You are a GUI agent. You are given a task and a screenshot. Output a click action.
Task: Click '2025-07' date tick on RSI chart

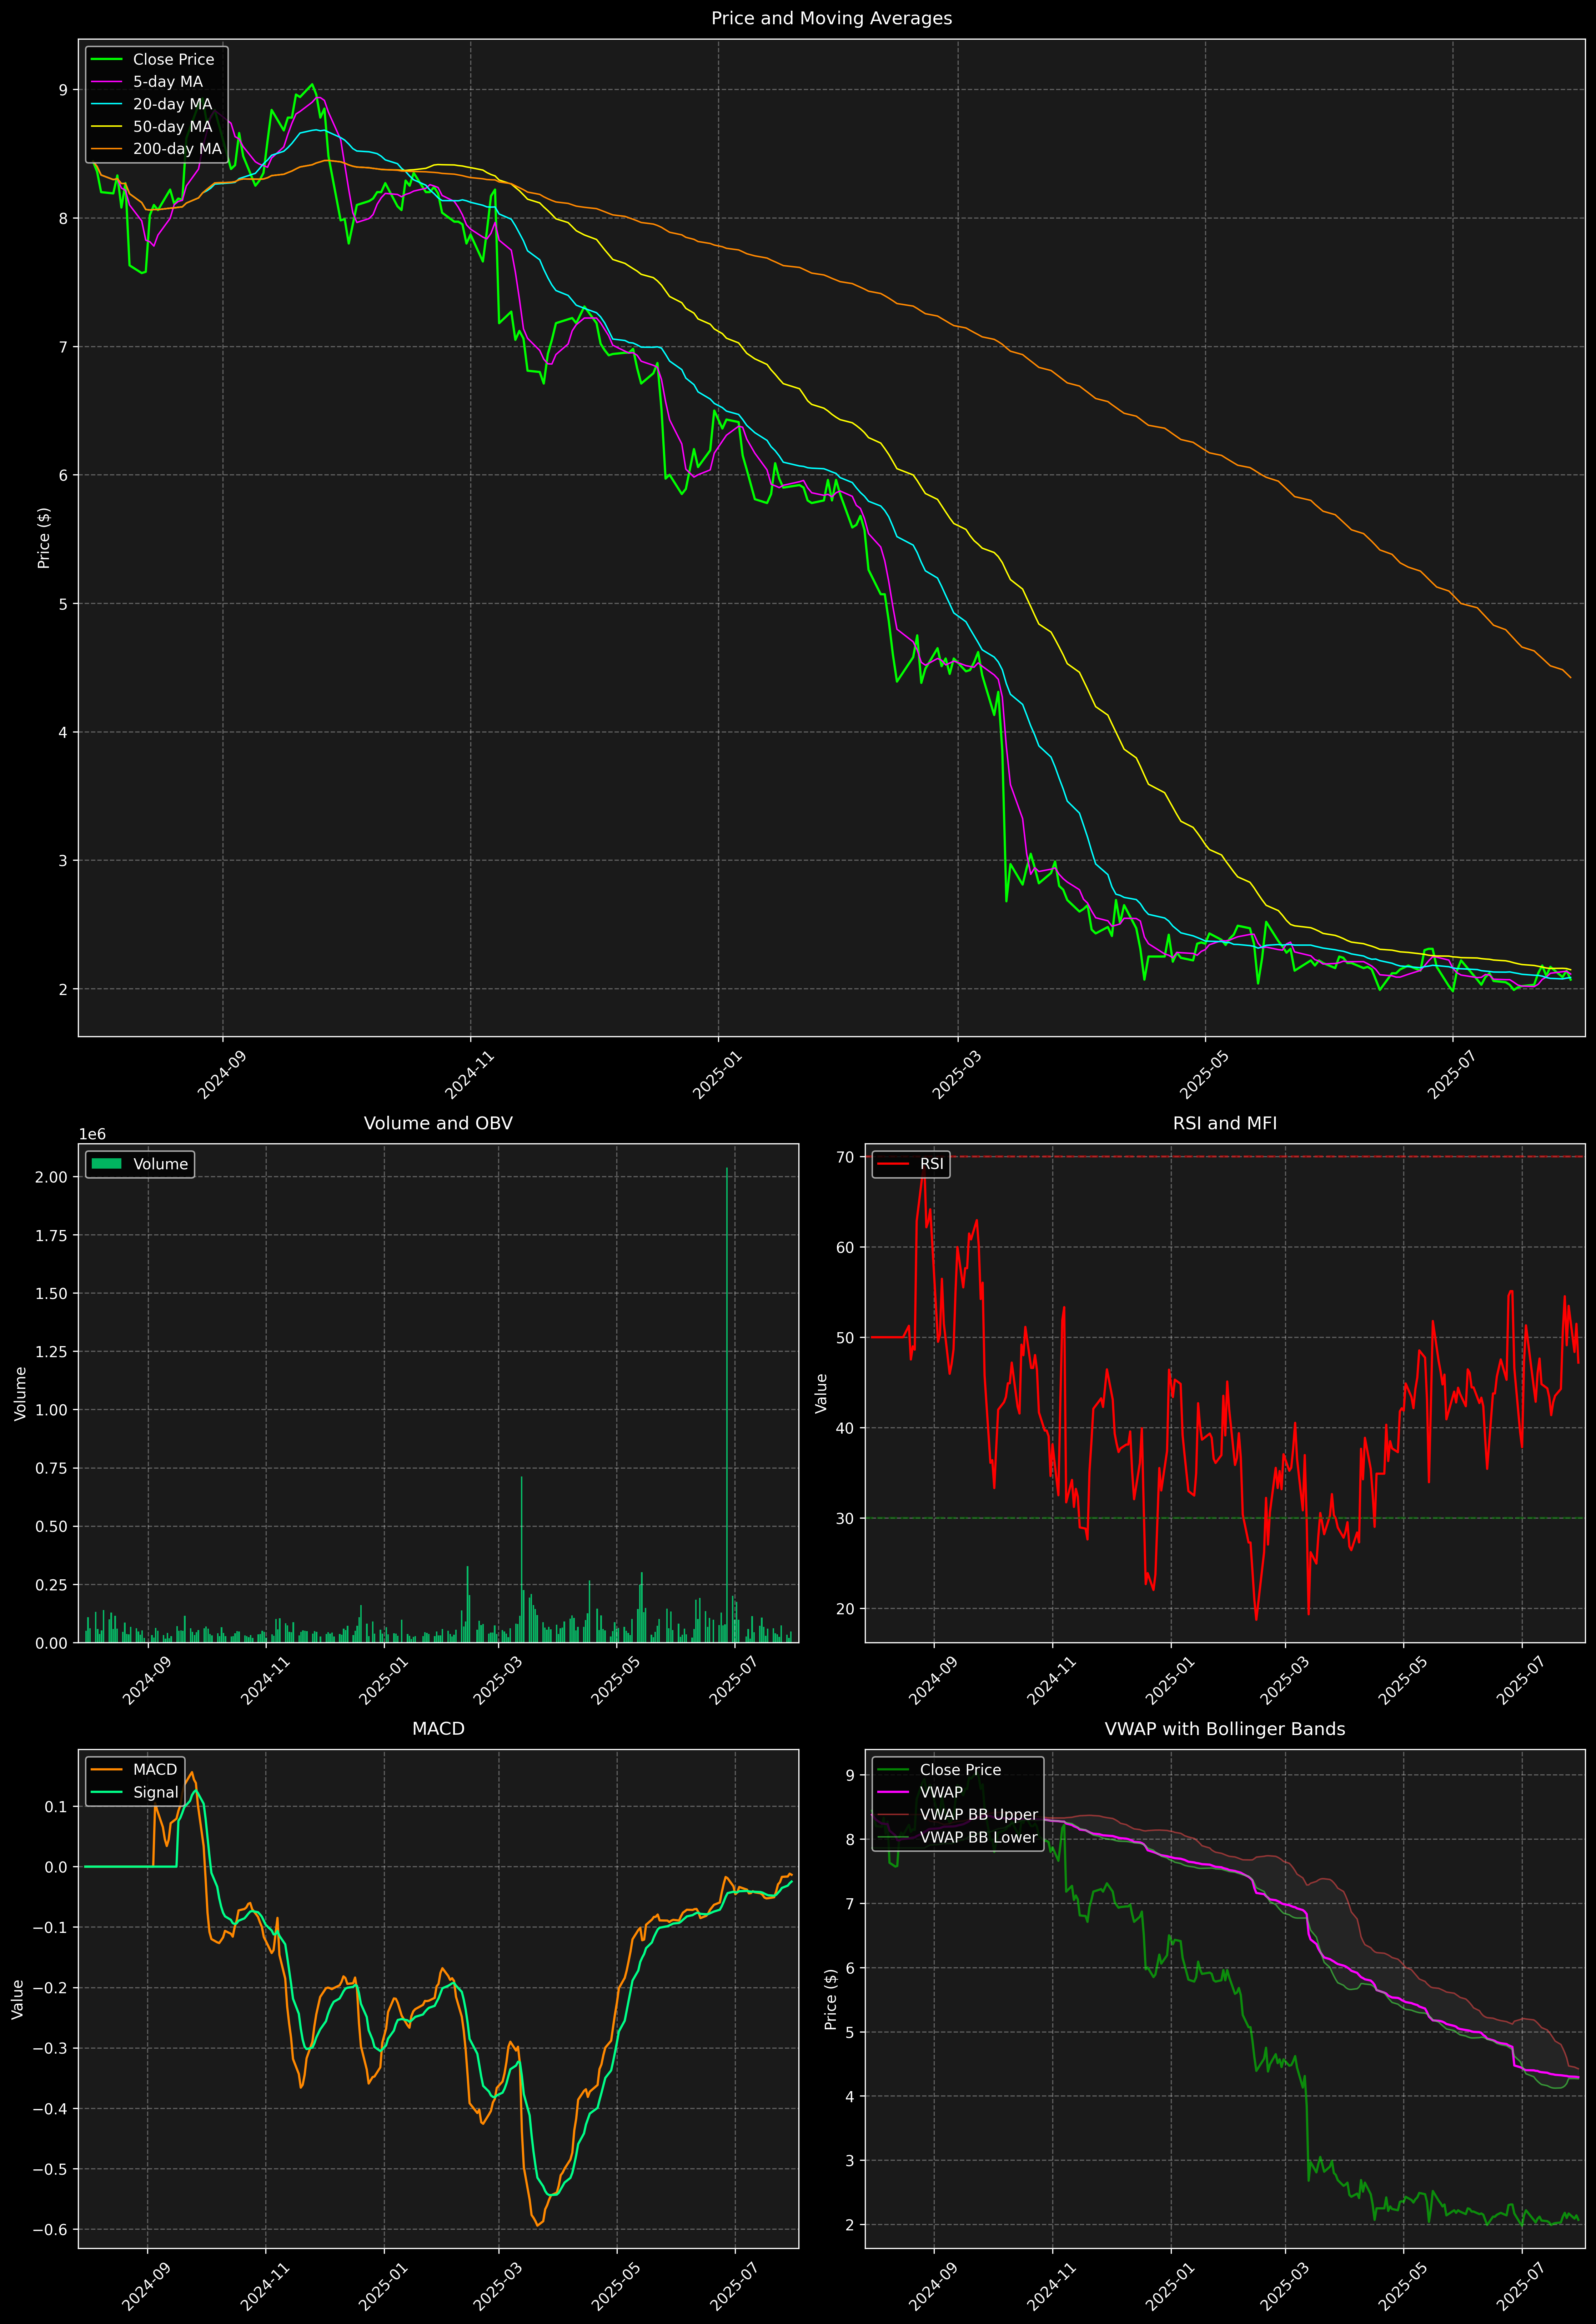point(1521,1681)
